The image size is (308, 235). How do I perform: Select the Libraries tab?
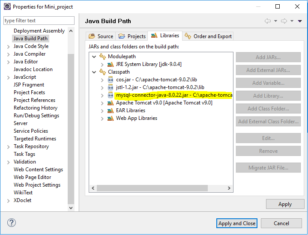tap(165, 36)
